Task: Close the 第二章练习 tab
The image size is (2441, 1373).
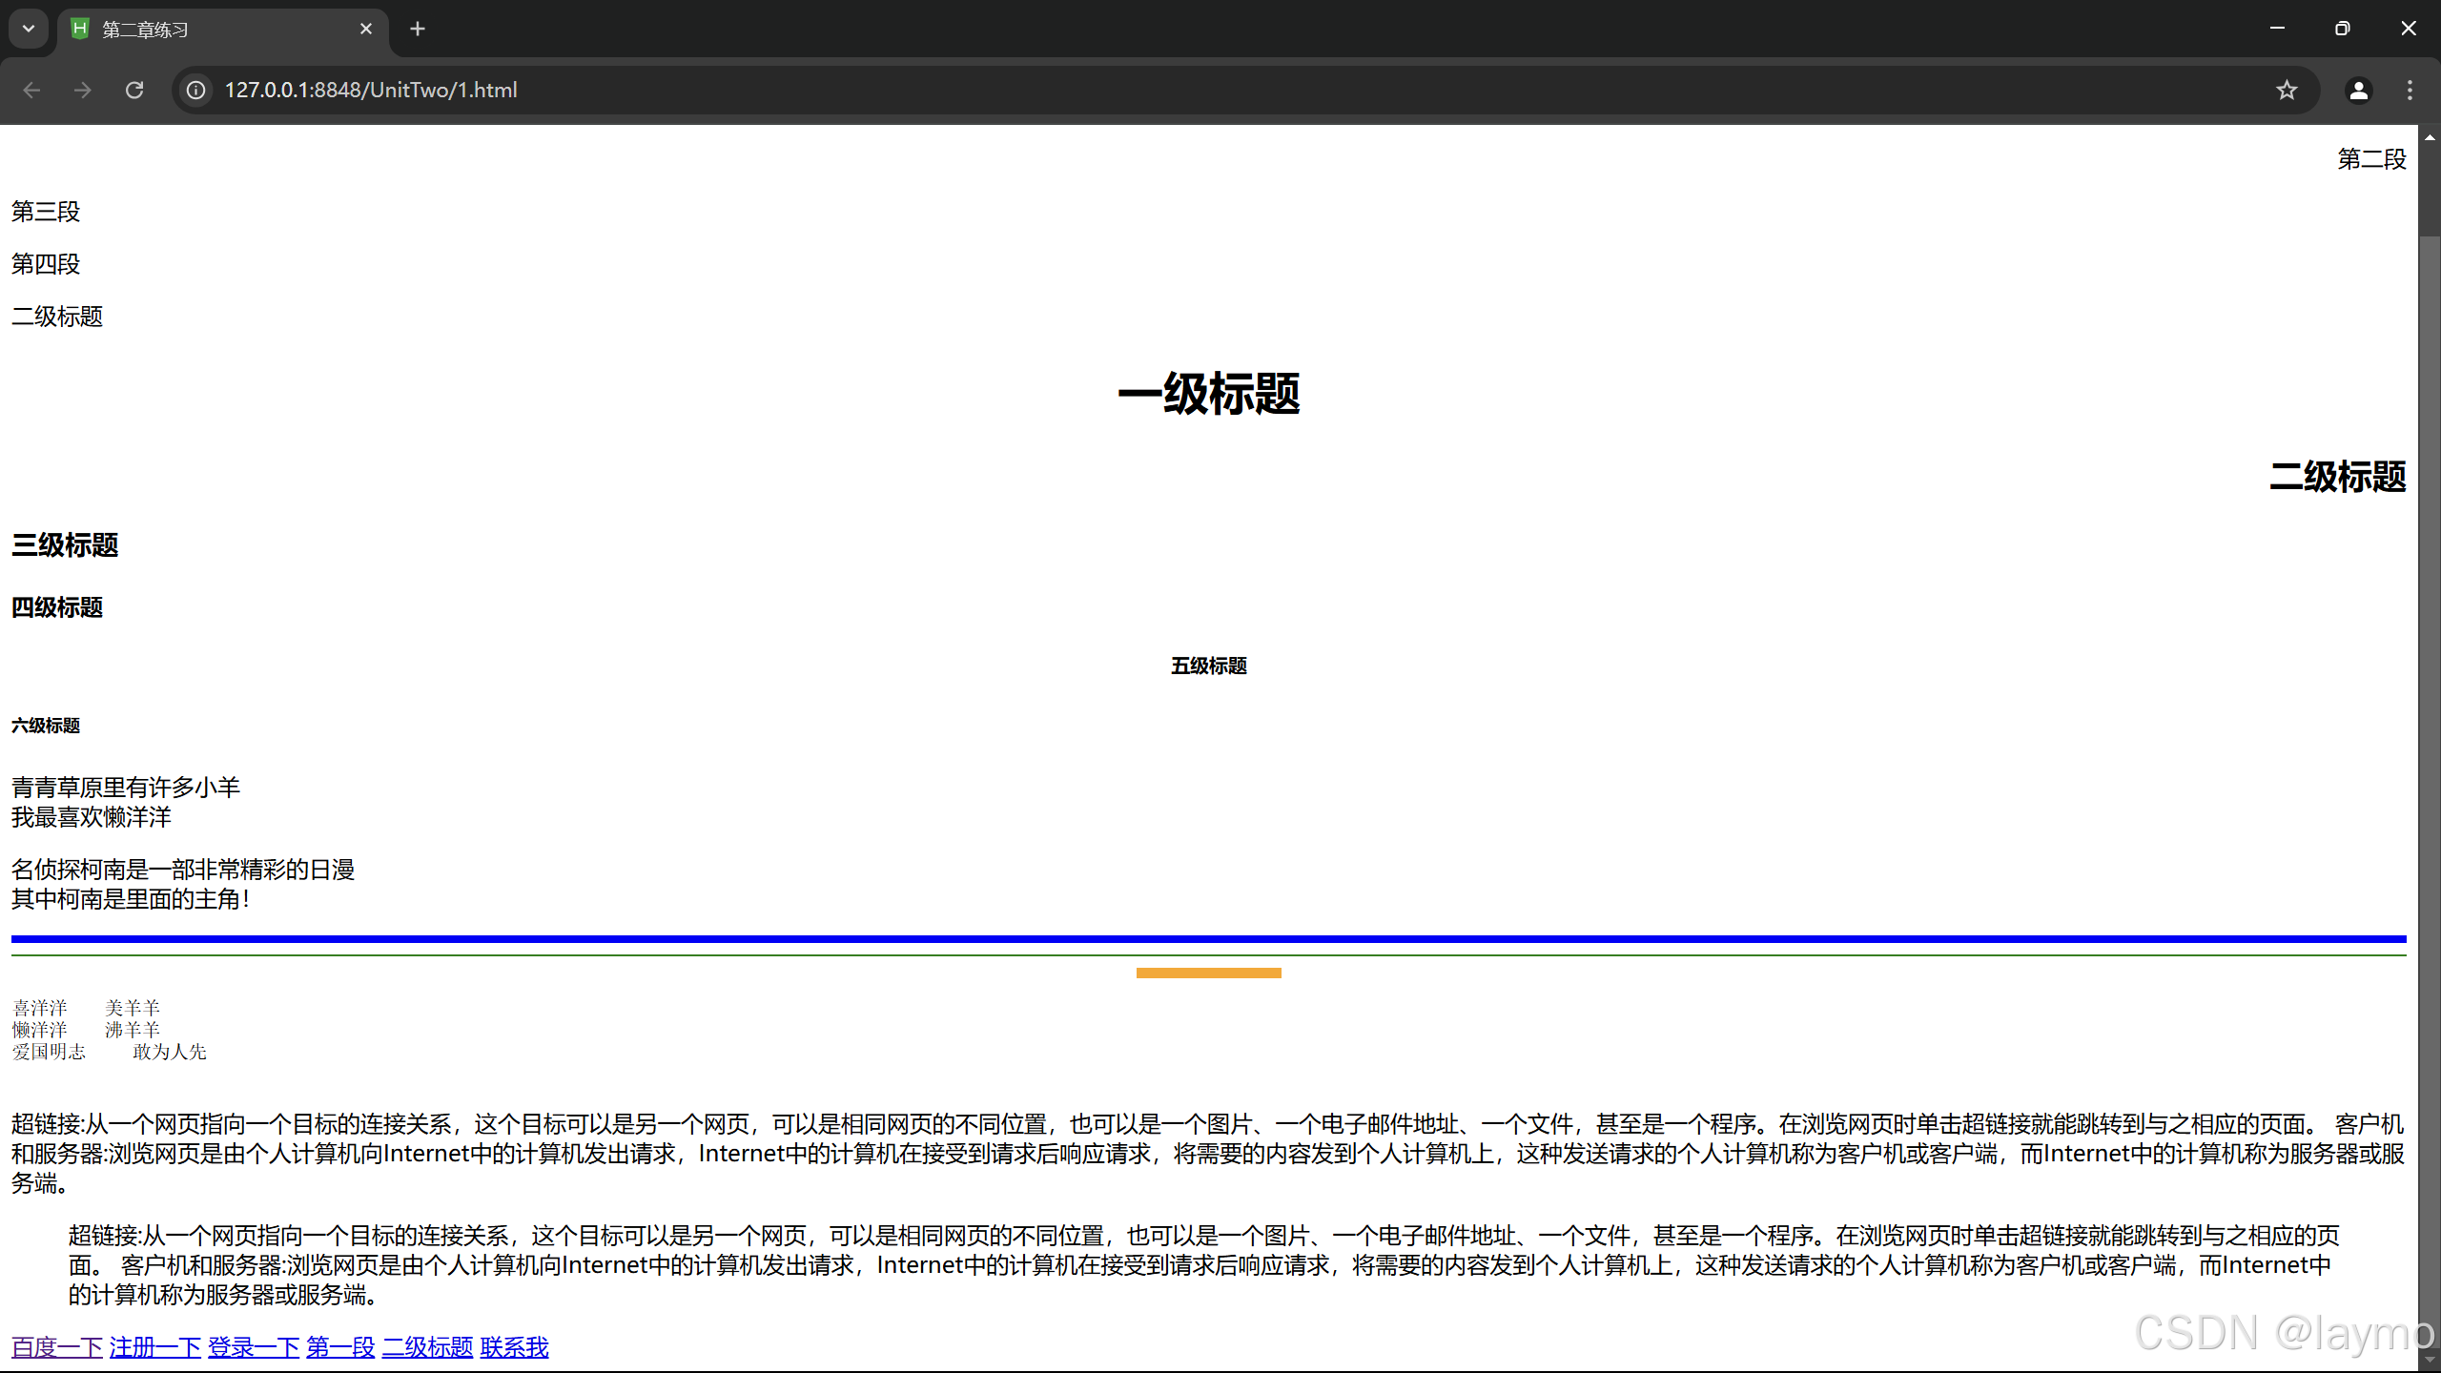Action: click(366, 29)
